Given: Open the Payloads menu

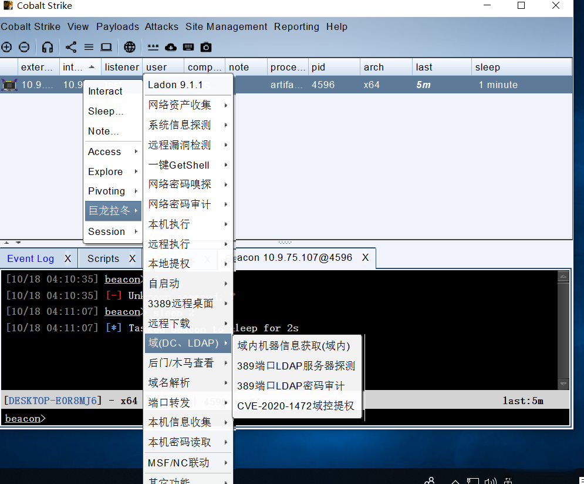Looking at the screenshot, I should click(117, 27).
